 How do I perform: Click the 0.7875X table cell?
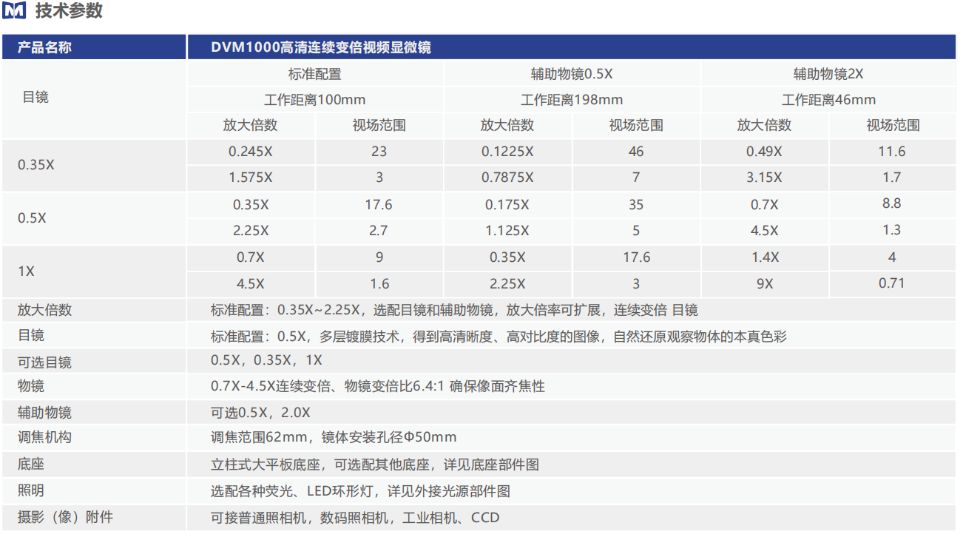(x=507, y=178)
